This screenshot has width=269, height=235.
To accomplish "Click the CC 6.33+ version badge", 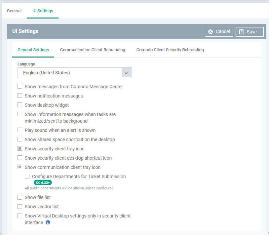I will tap(43, 183).
